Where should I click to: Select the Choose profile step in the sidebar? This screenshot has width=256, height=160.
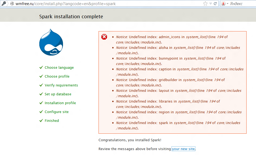tap(57, 77)
